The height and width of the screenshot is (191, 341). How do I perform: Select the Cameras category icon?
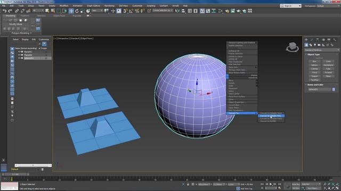coord(319,45)
